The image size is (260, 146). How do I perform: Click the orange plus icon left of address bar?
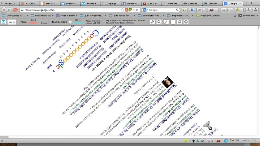pos(15,10)
